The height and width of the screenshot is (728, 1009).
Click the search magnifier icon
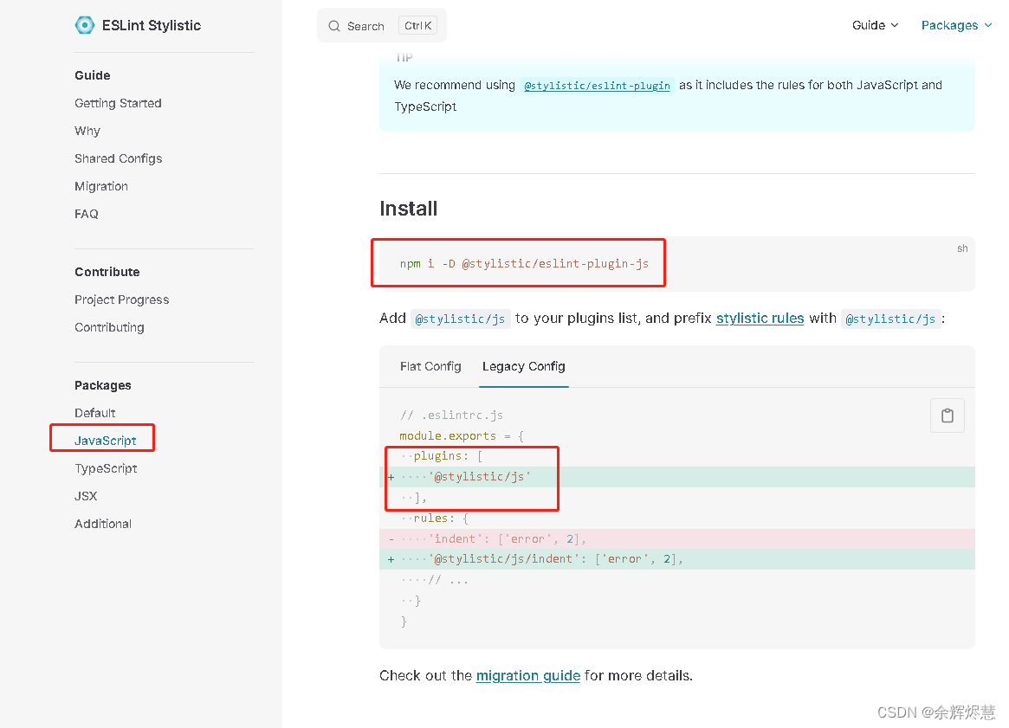[x=334, y=26]
